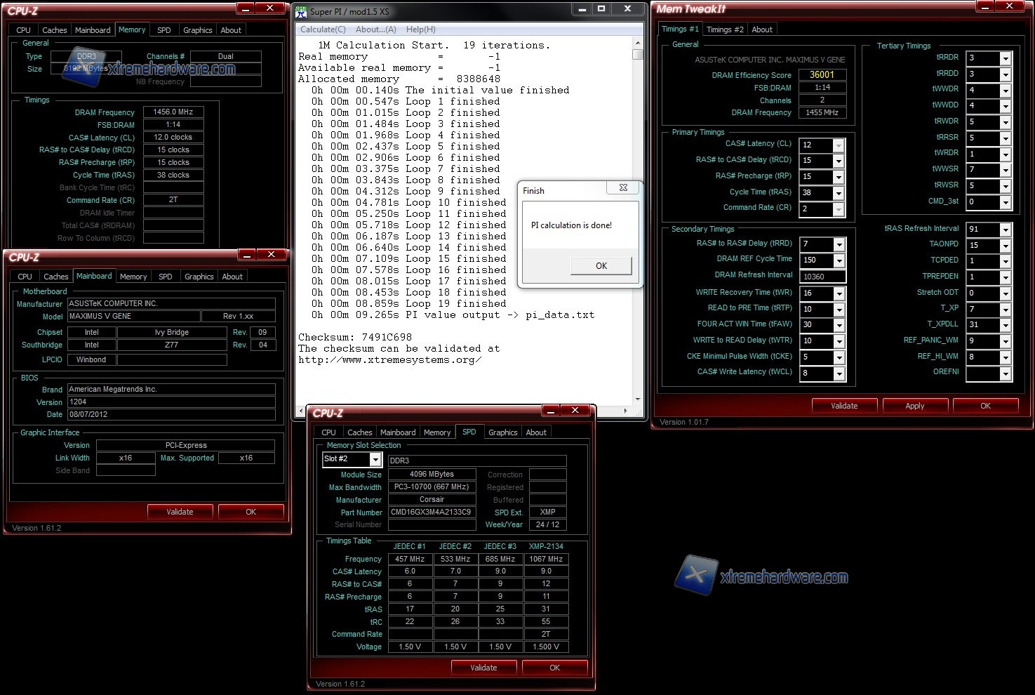This screenshot has width=1035, height=695.
Task: Open the Slot #2 memory slot dropdown
Action: 375,460
